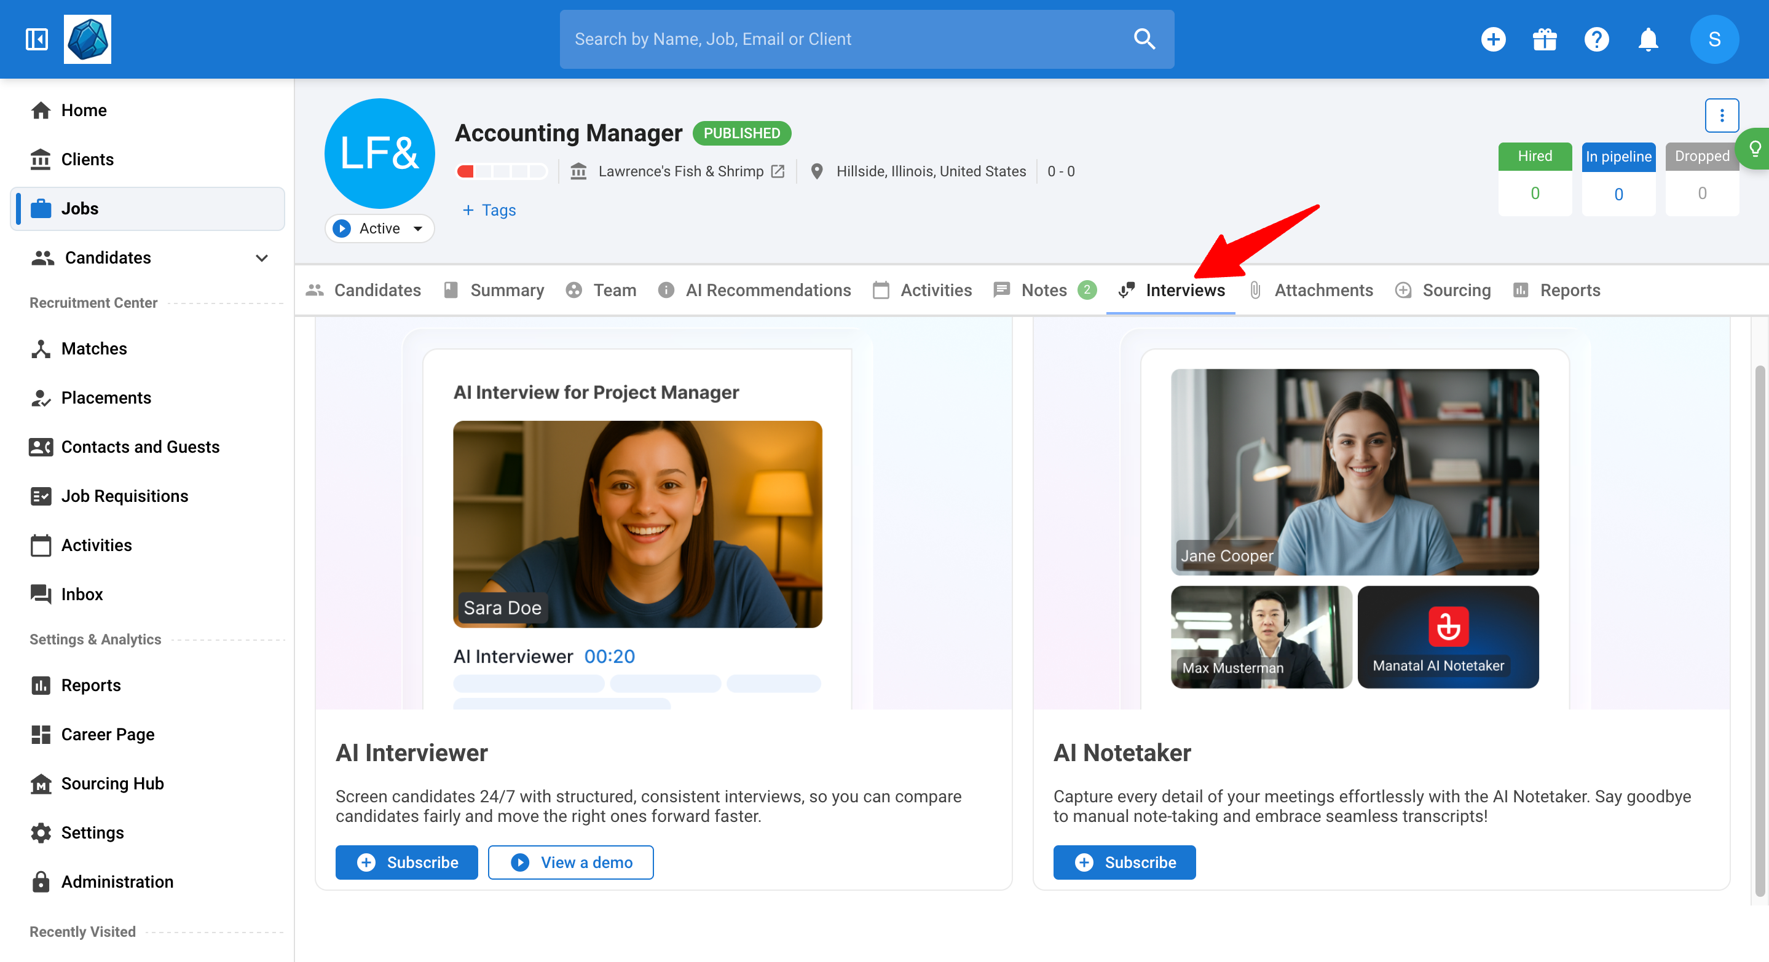The width and height of the screenshot is (1769, 962).
Task: Click the search magnifier icon
Action: [1144, 39]
